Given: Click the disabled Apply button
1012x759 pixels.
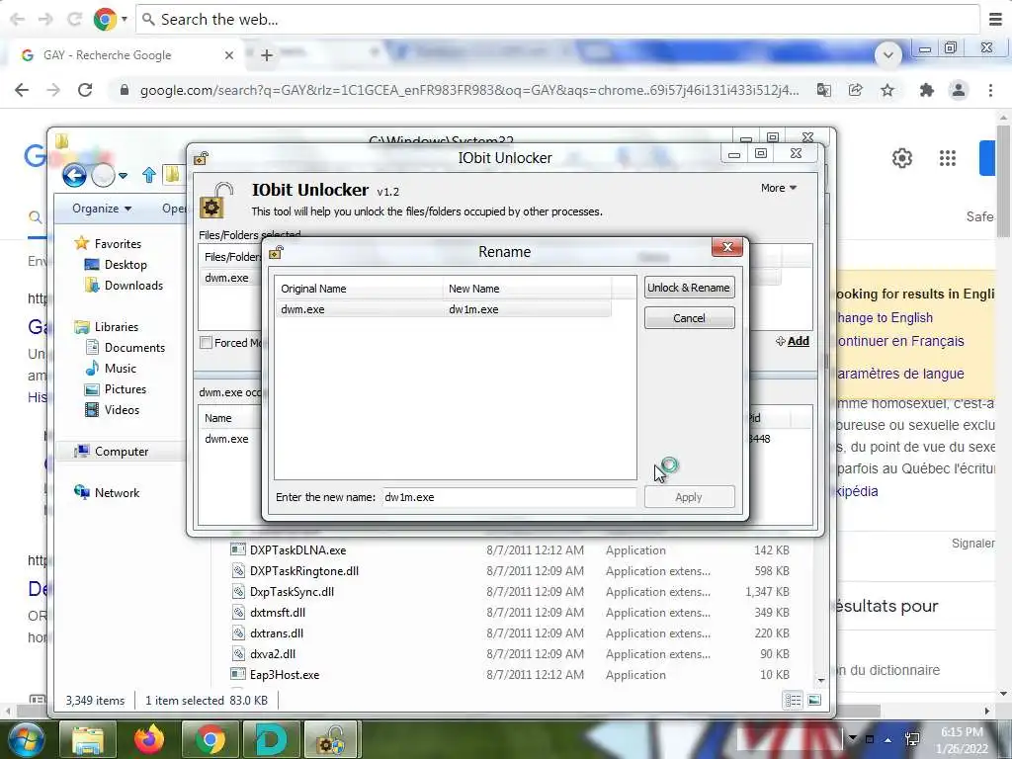Looking at the screenshot, I should click(x=689, y=497).
